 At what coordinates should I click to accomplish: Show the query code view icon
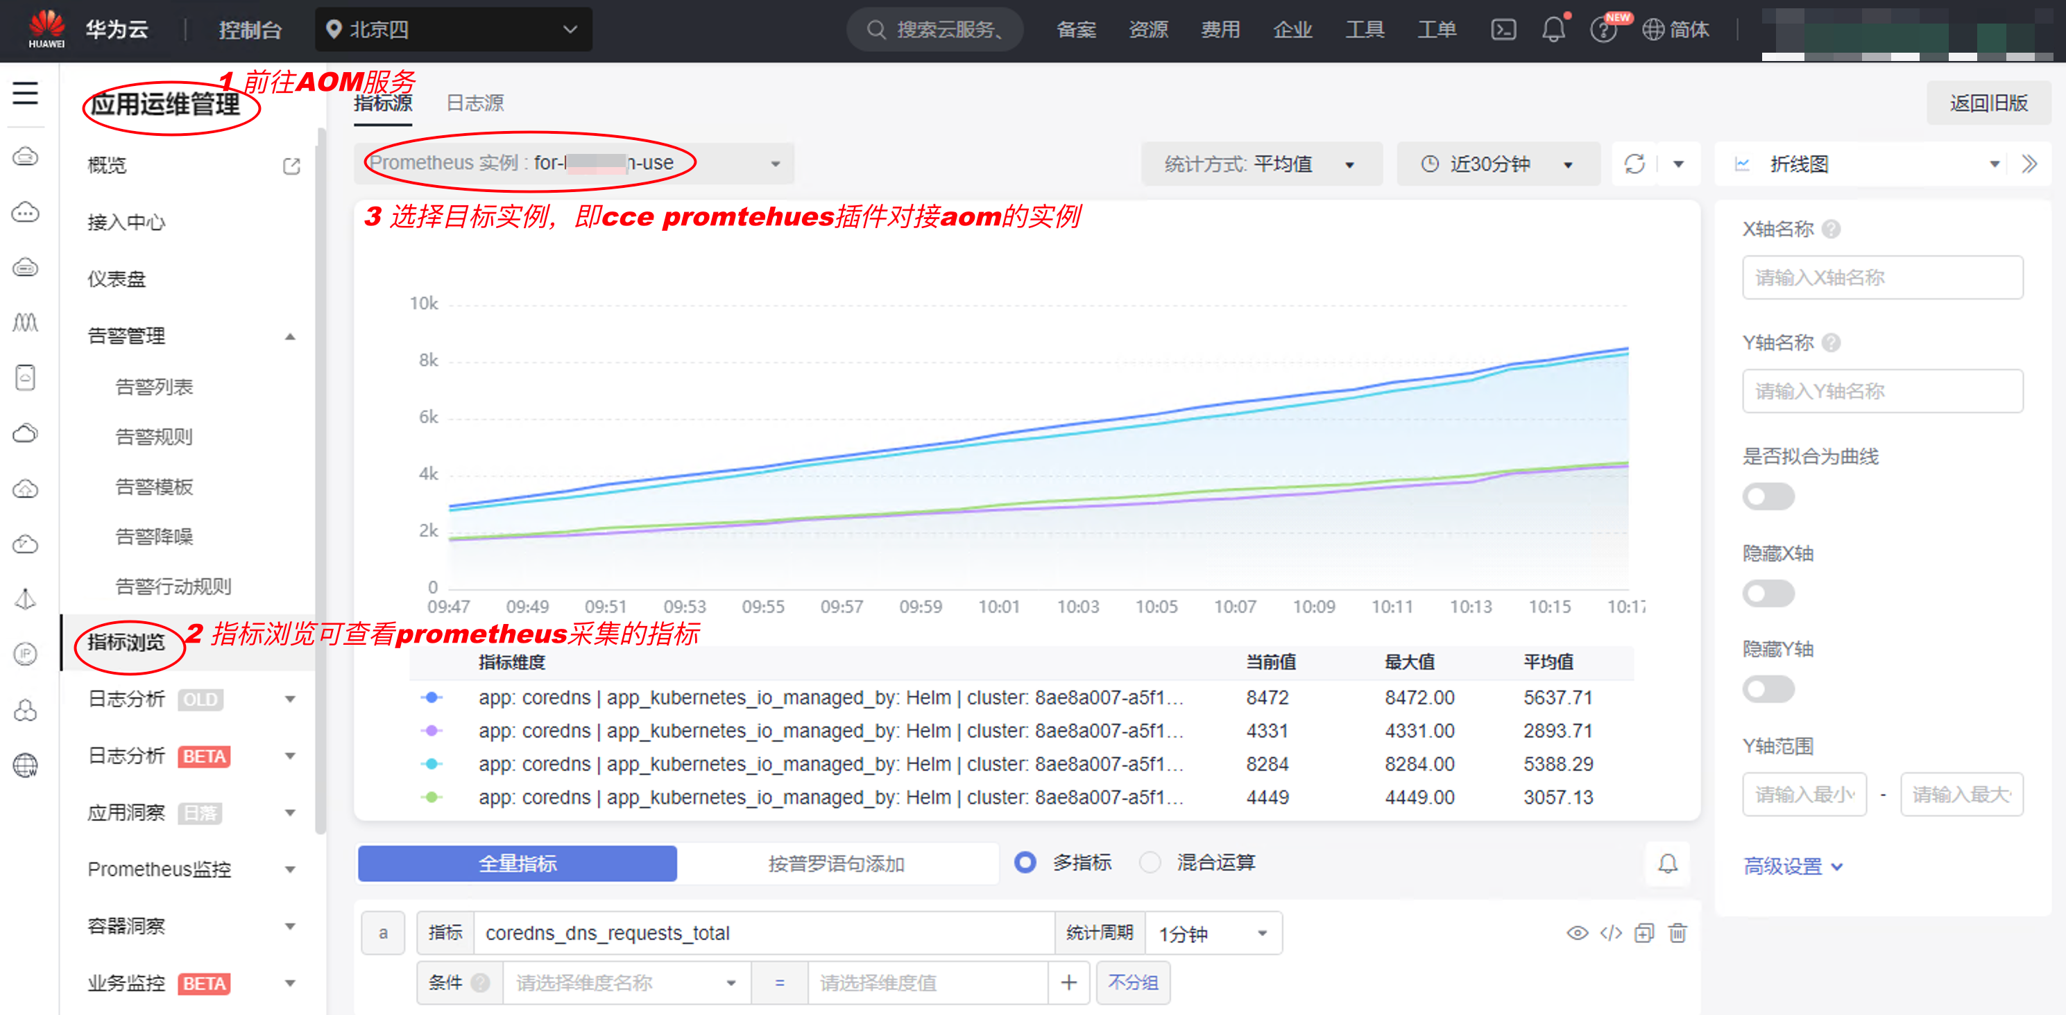[x=1610, y=932]
